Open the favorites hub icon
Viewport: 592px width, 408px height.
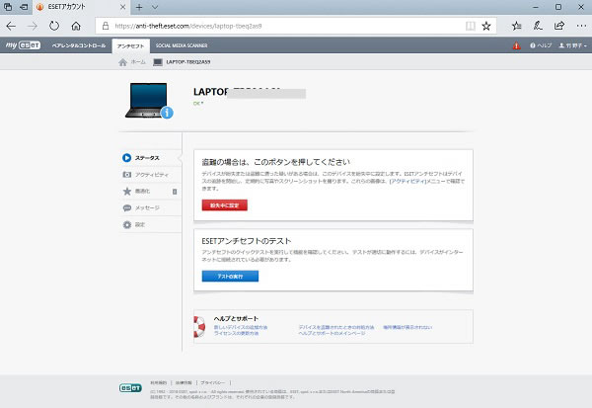[516, 26]
